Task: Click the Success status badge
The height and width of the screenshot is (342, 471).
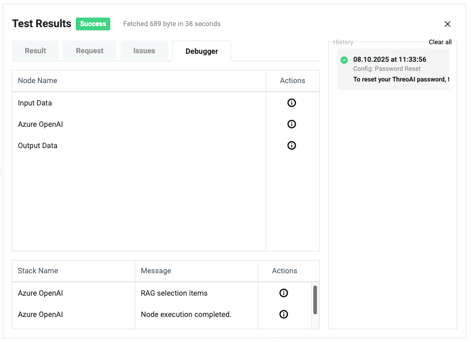Action: tap(93, 24)
